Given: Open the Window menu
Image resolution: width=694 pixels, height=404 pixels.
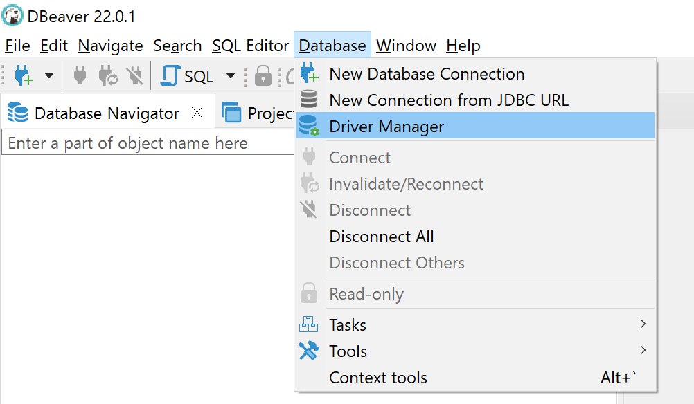Looking at the screenshot, I should (x=407, y=46).
